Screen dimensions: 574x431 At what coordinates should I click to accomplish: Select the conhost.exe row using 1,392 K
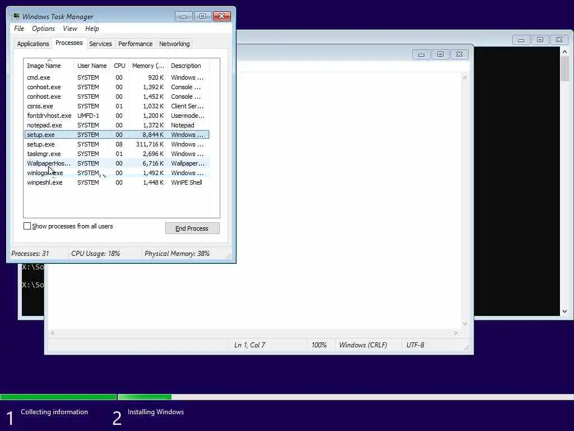pyautogui.click(x=117, y=87)
